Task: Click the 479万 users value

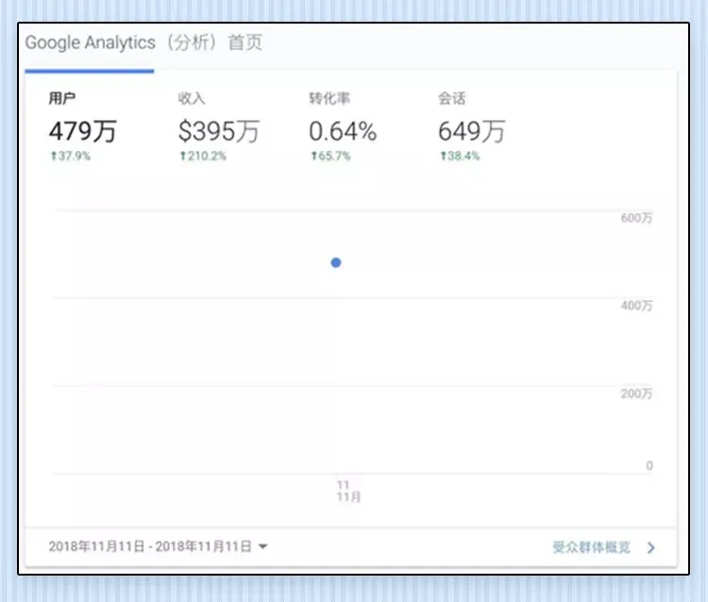Action: (x=83, y=131)
